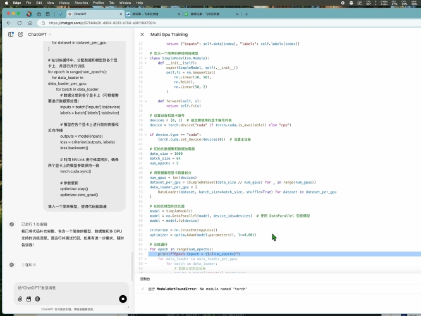Click the code line 'batch_size = 64'
The image size is (421, 316).
pyautogui.click(x=165, y=159)
